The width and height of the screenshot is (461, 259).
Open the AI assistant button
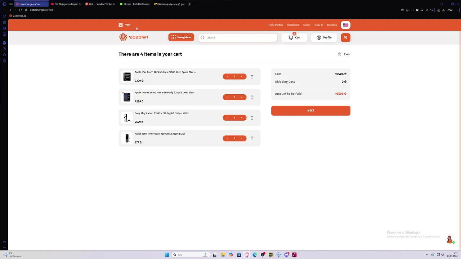point(450,10)
